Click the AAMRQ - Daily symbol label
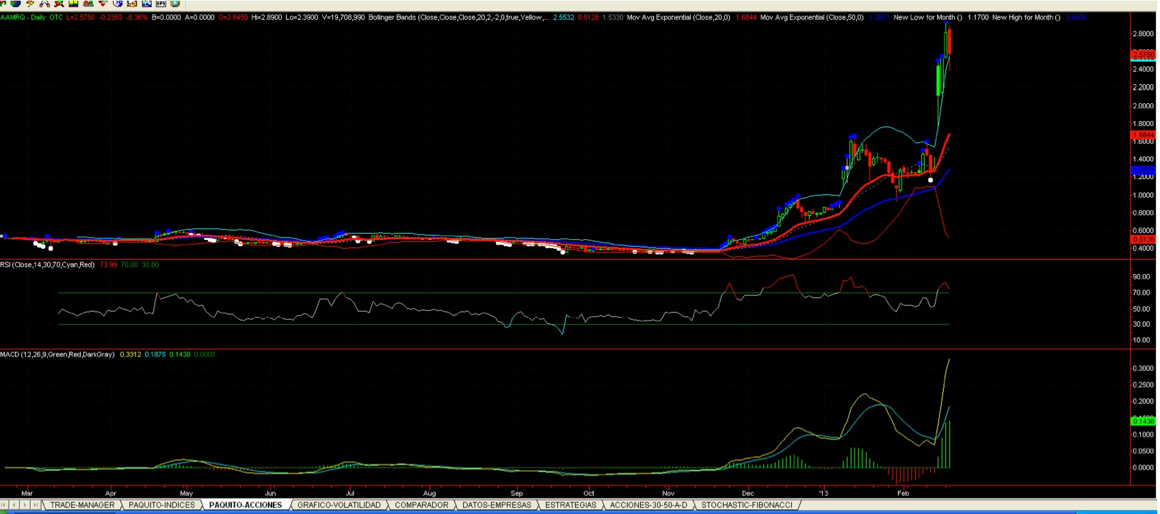 click(23, 17)
